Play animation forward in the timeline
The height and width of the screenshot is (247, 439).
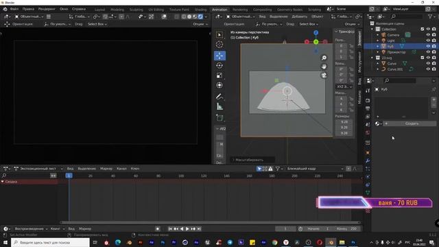(x=187, y=228)
